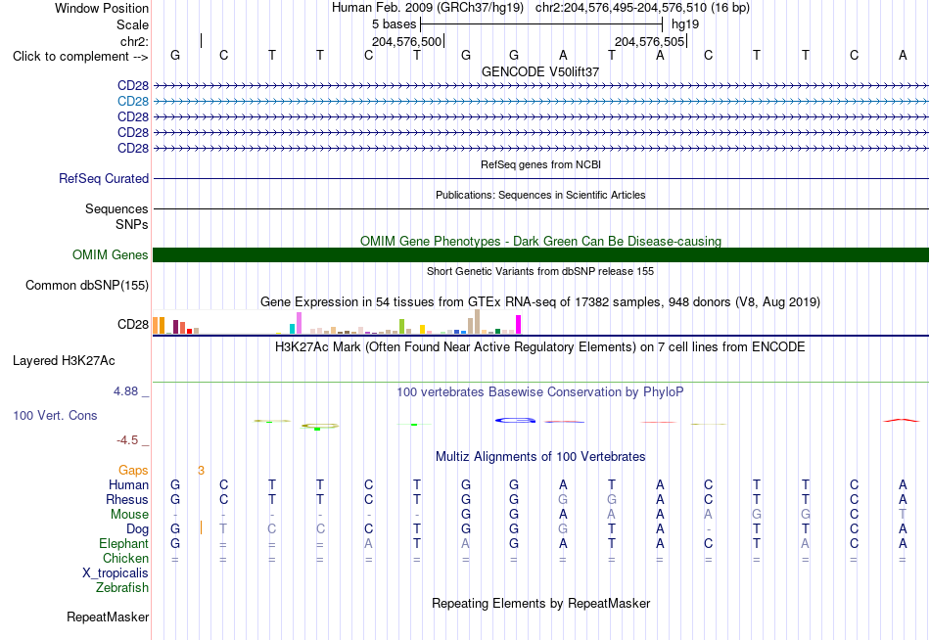Click the SNPs track label
The image size is (930, 640).
coord(132,224)
